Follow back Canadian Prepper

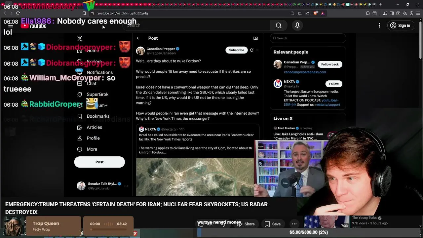[x=330, y=64]
